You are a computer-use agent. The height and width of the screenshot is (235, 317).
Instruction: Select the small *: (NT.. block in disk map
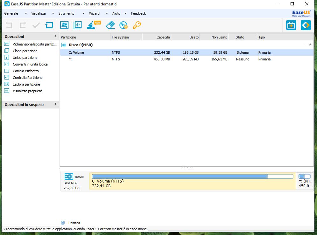coord(305,181)
